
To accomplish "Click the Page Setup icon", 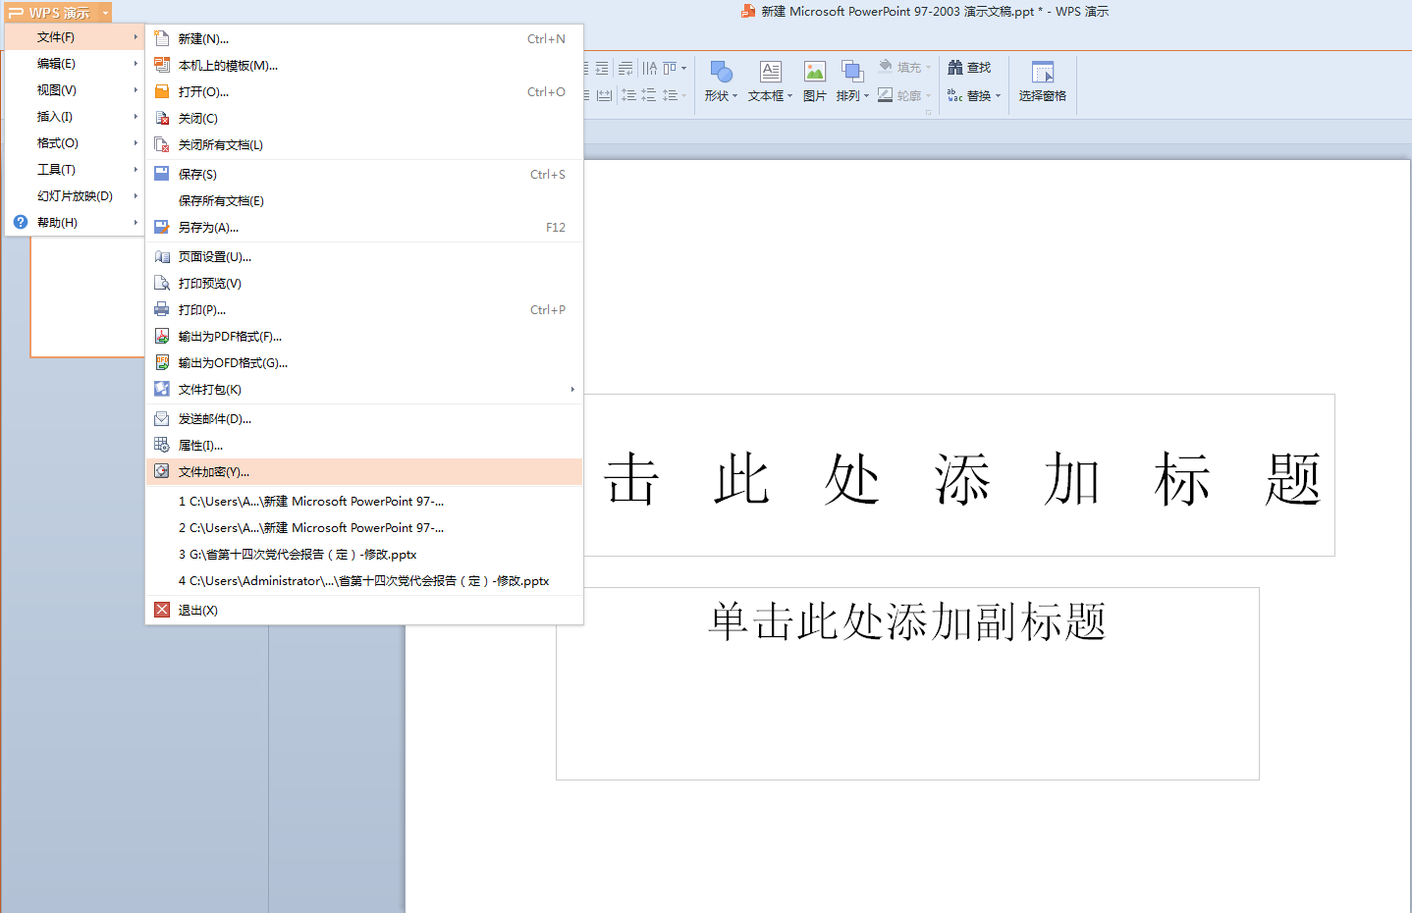I will point(162,256).
